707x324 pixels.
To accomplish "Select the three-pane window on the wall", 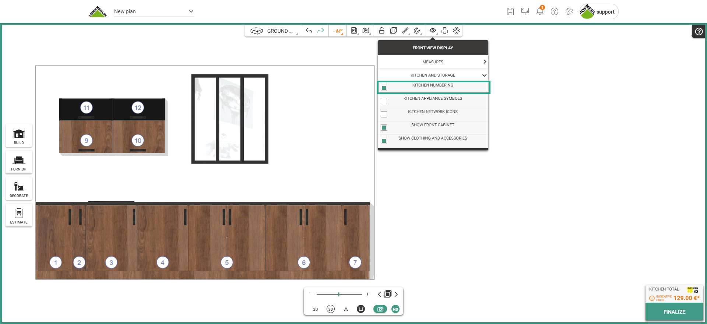I will point(230,119).
